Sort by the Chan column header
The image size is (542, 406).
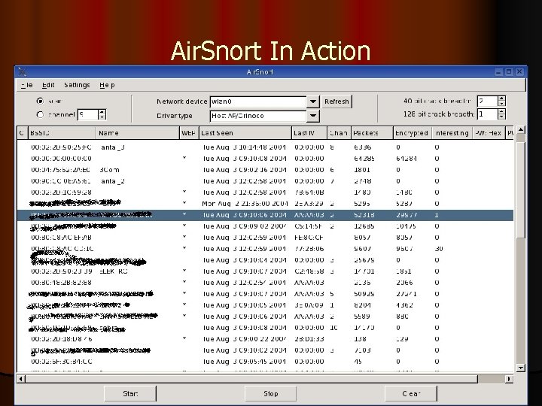coord(339,133)
